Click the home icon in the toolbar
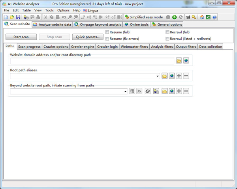237x189 pixels. [202, 17]
